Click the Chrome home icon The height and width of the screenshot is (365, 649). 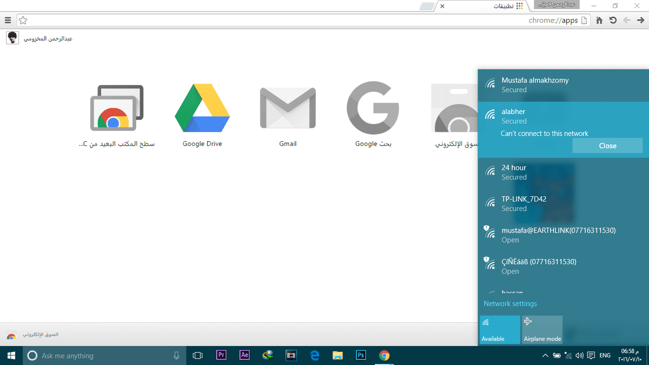click(x=599, y=21)
